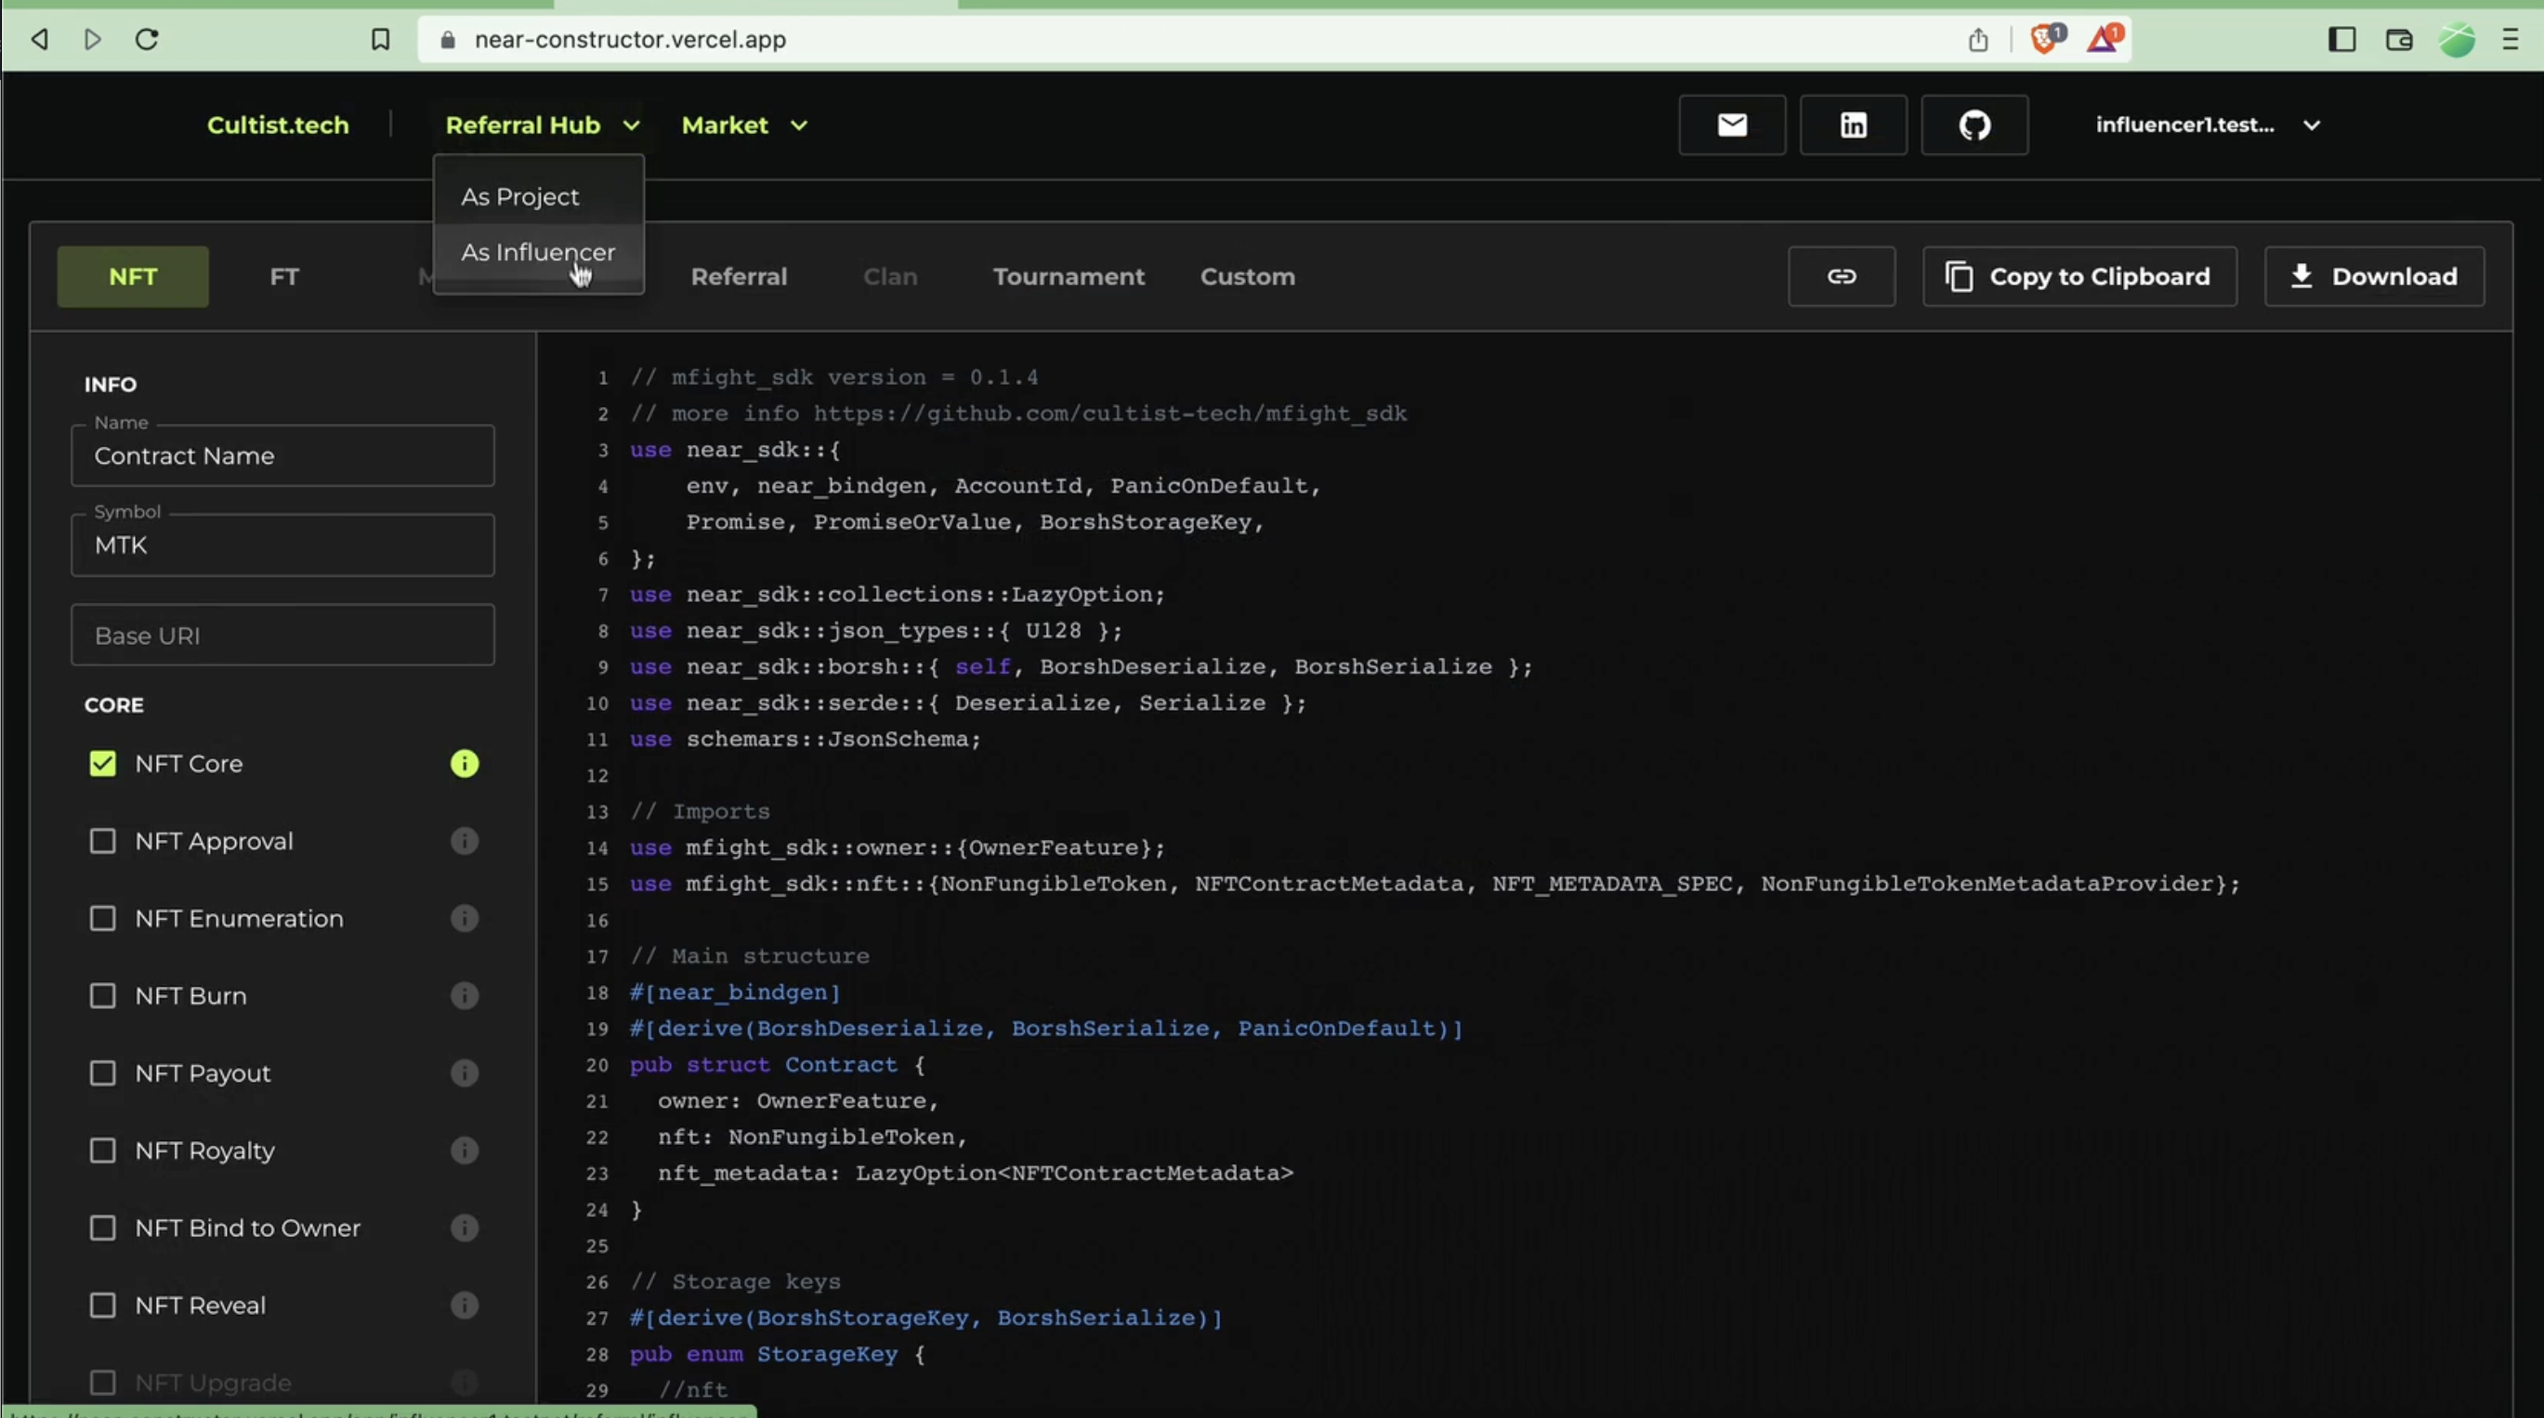
Task: Click the Base URI input field
Action: coord(282,635)
